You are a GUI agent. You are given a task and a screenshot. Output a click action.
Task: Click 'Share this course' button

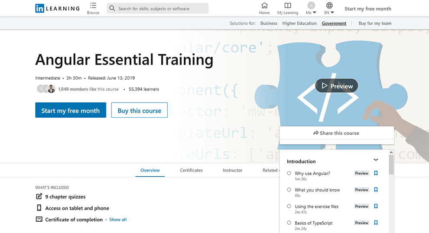pos(337,133)
